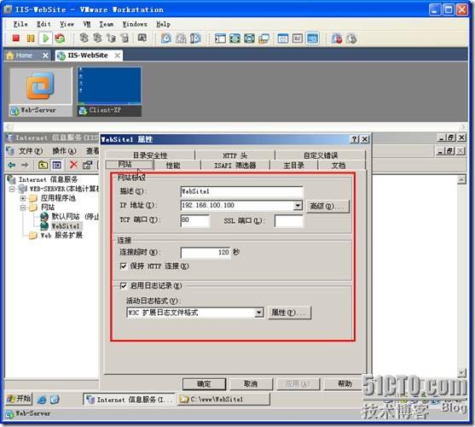Click the red delete X icon in IIS toolbar

pos(73,165)
